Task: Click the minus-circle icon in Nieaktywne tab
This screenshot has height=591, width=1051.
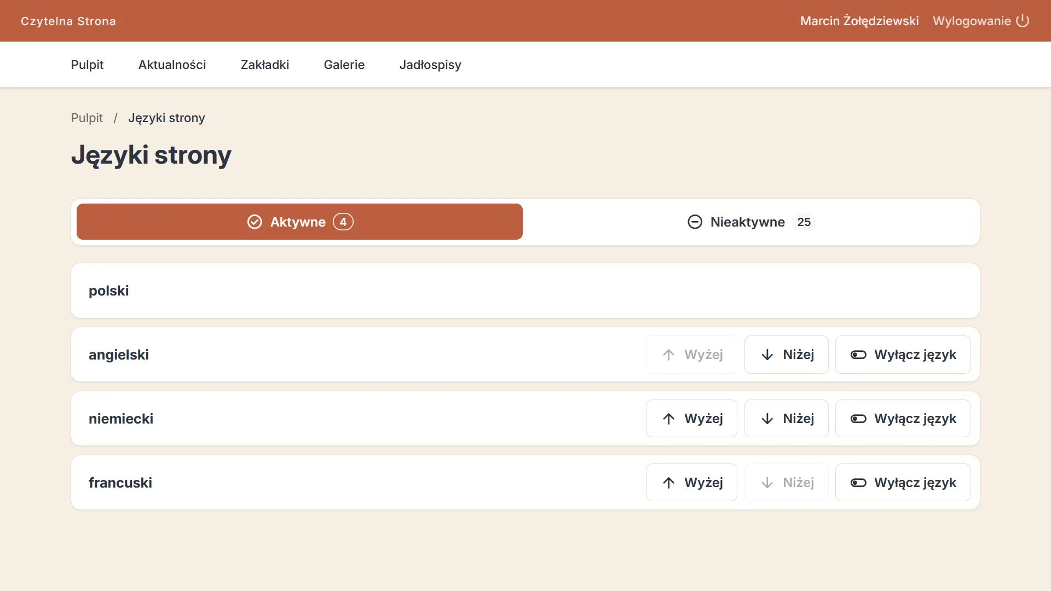Action: [695, 222]
